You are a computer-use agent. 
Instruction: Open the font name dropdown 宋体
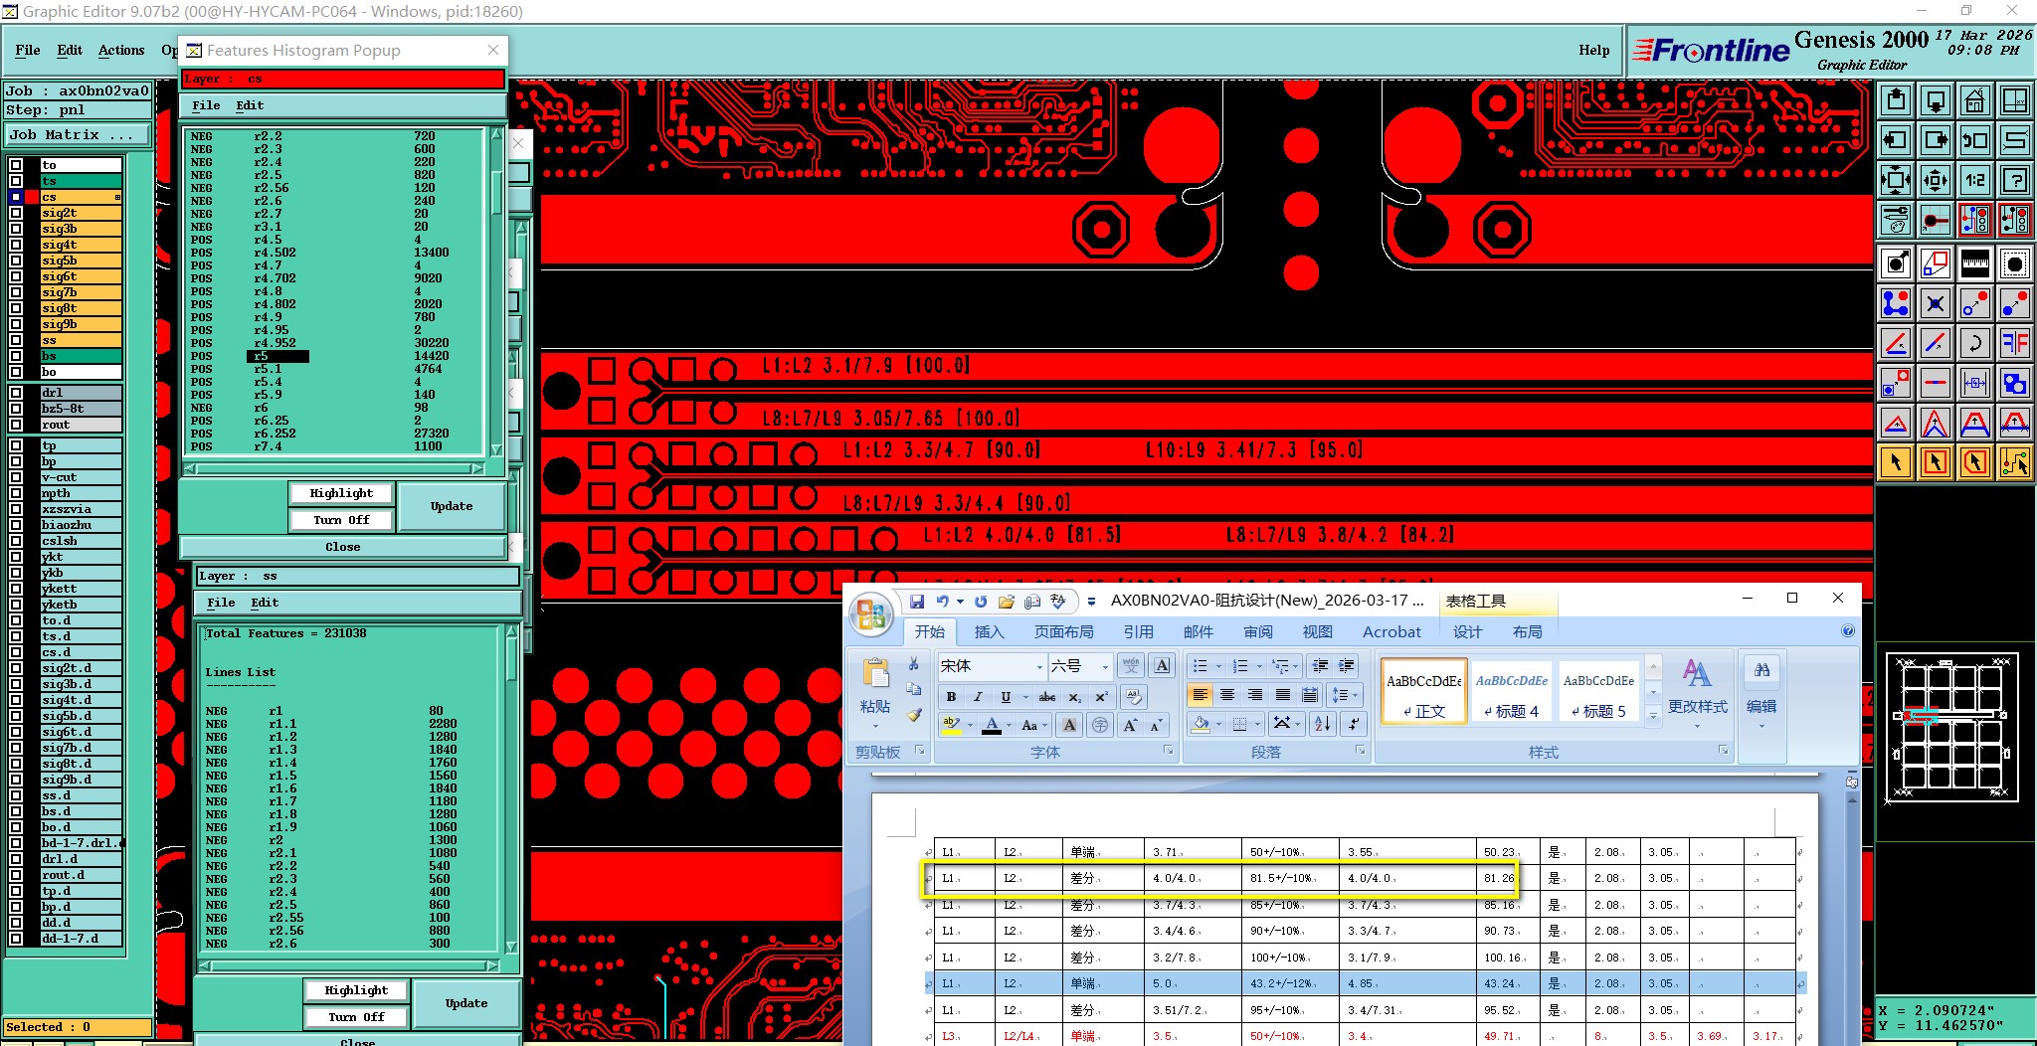click(1040, 666)
